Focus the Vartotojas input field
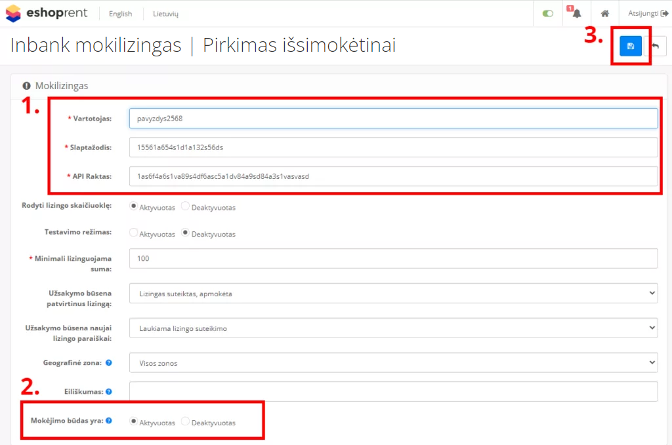The height and width of the screenshot is (445, 672). (x=394, y=119)
